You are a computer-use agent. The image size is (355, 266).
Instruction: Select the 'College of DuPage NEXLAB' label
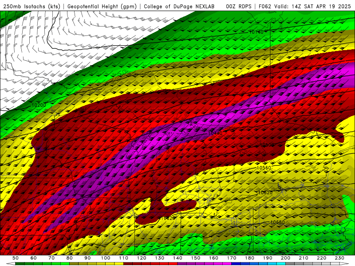(179, 7)
